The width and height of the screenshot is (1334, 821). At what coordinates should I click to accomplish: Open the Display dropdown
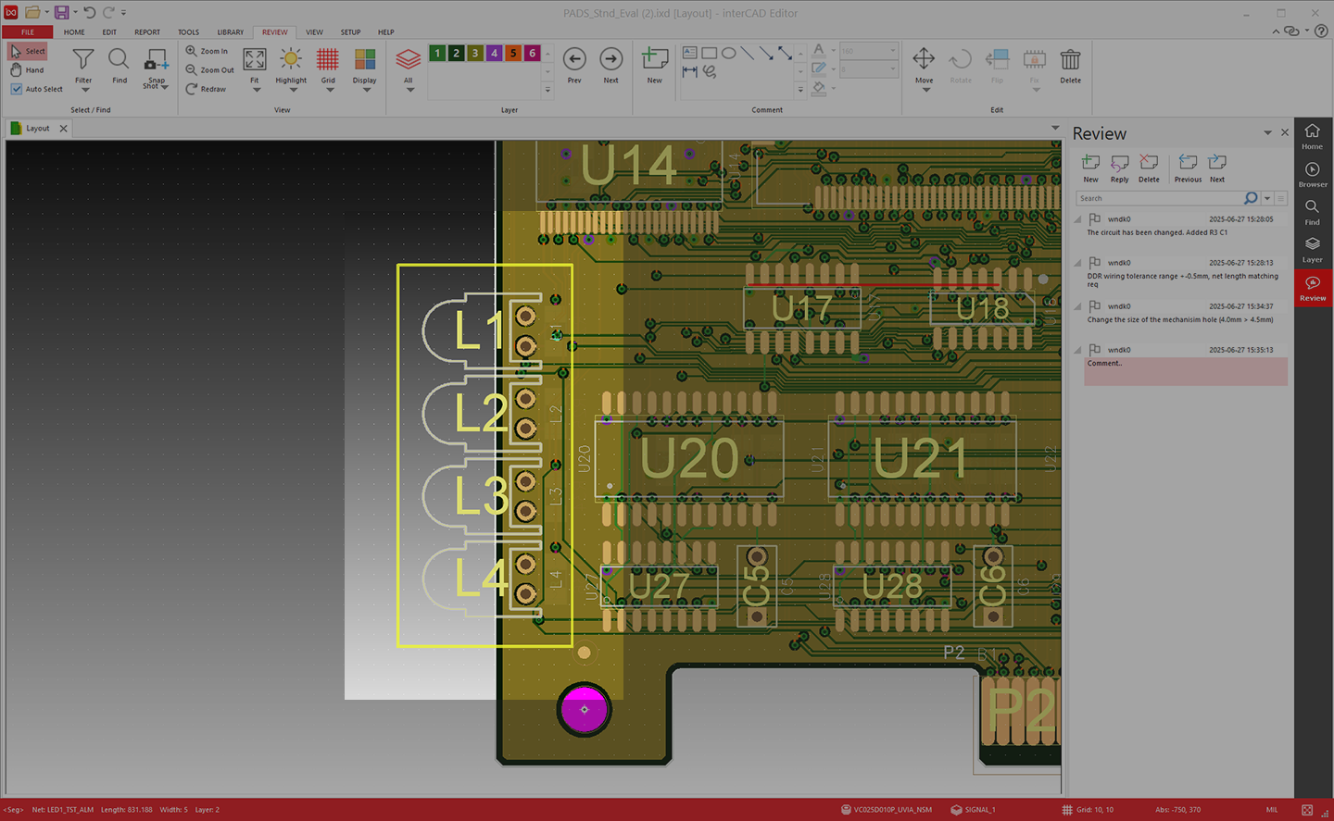[x=367, y=90]
